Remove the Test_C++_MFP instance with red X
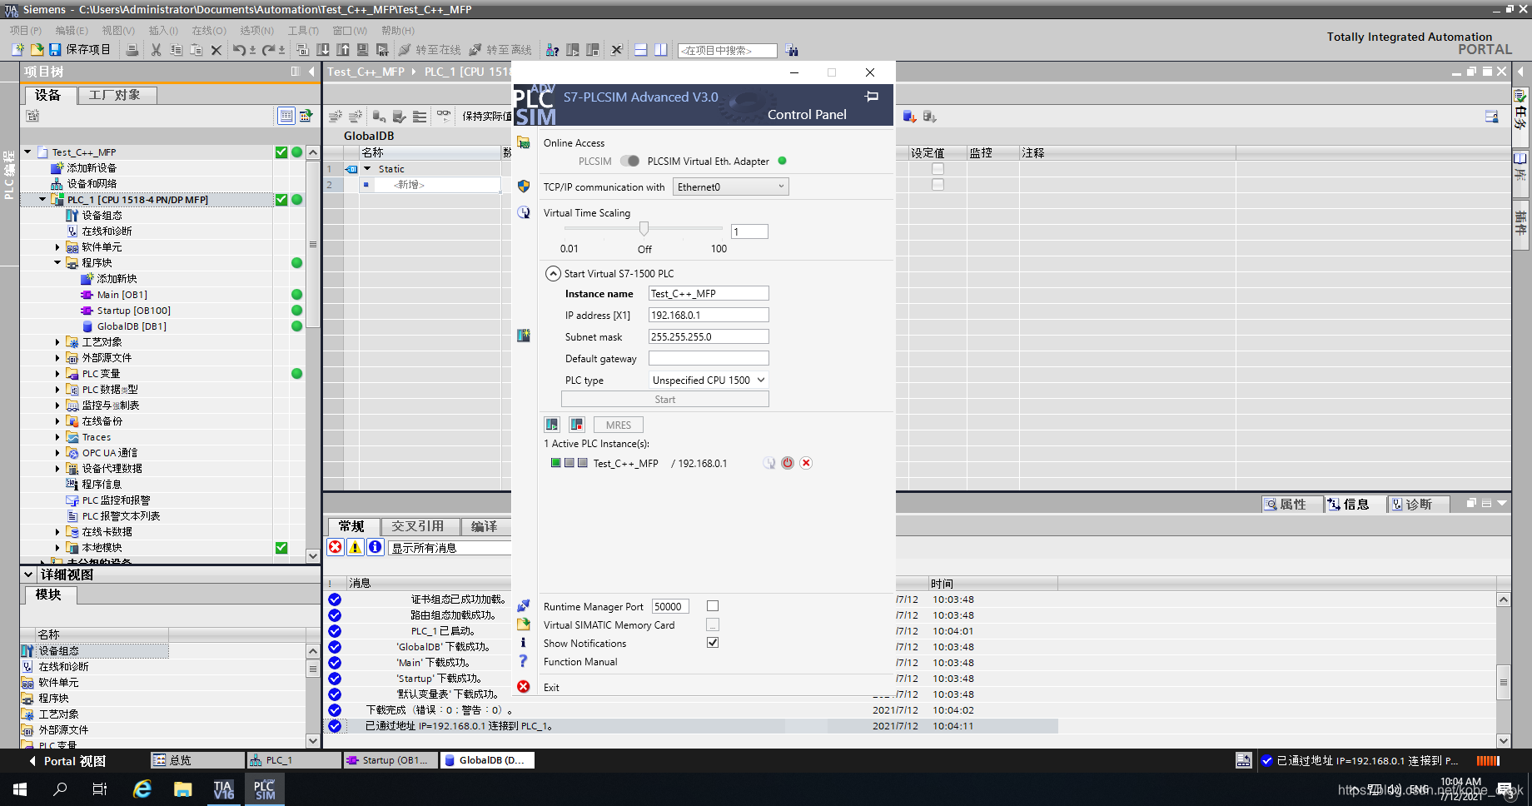 click(x=806, y=463)
